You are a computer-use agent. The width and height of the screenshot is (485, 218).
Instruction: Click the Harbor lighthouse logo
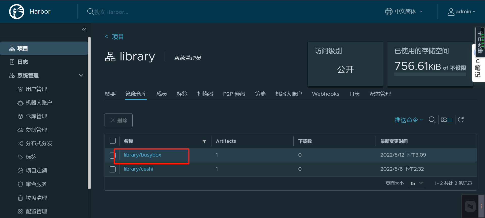(17, 12)
